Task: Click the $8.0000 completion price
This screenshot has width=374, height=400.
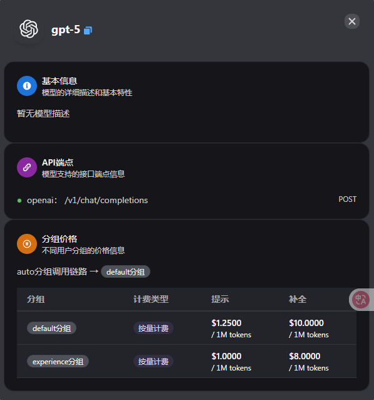Action: click(x=304, y=356)
